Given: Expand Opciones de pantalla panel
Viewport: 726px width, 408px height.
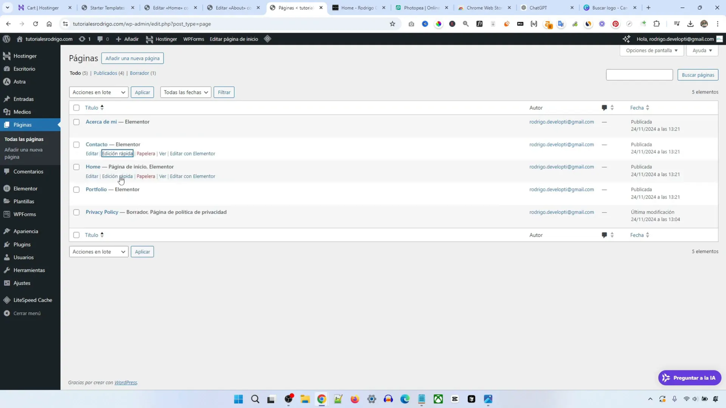Looking at the screenshot, I should (x=651, y=50).
